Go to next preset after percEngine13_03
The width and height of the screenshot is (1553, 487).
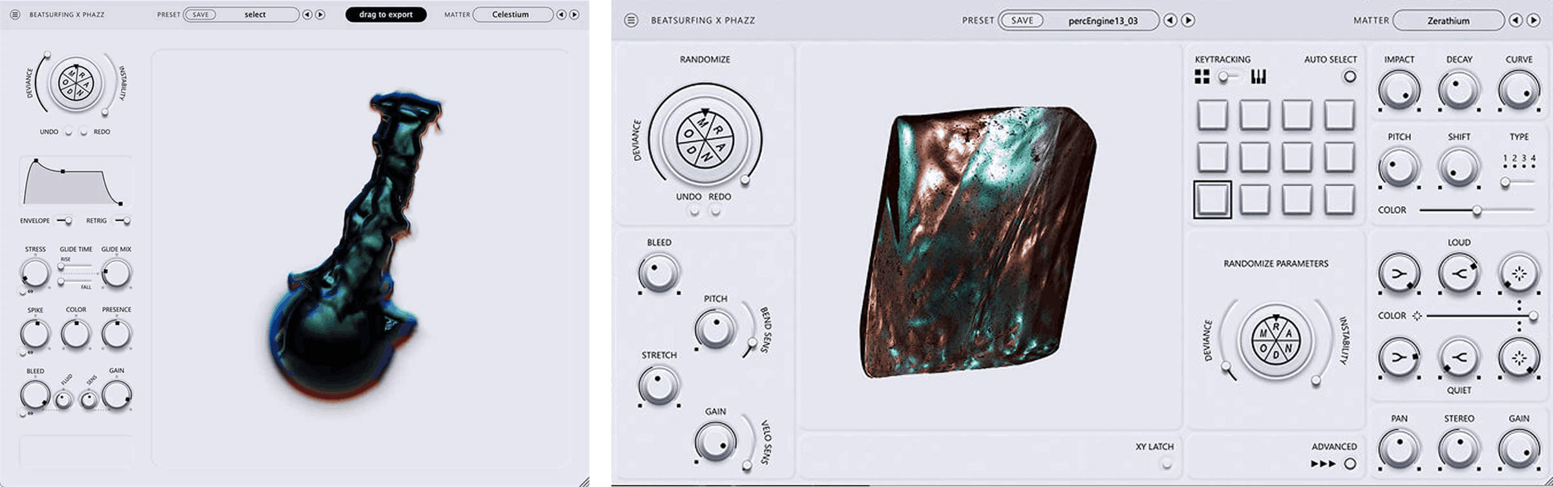pyautogui.click(x=1188, y=21)
